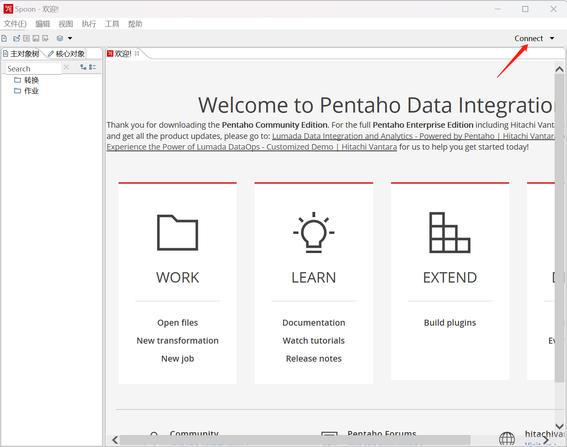Click the Open file toolbar icon
The image size is (567, 447).
16,38
